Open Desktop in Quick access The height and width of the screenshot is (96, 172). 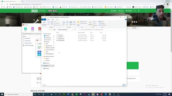click(48, 36)
